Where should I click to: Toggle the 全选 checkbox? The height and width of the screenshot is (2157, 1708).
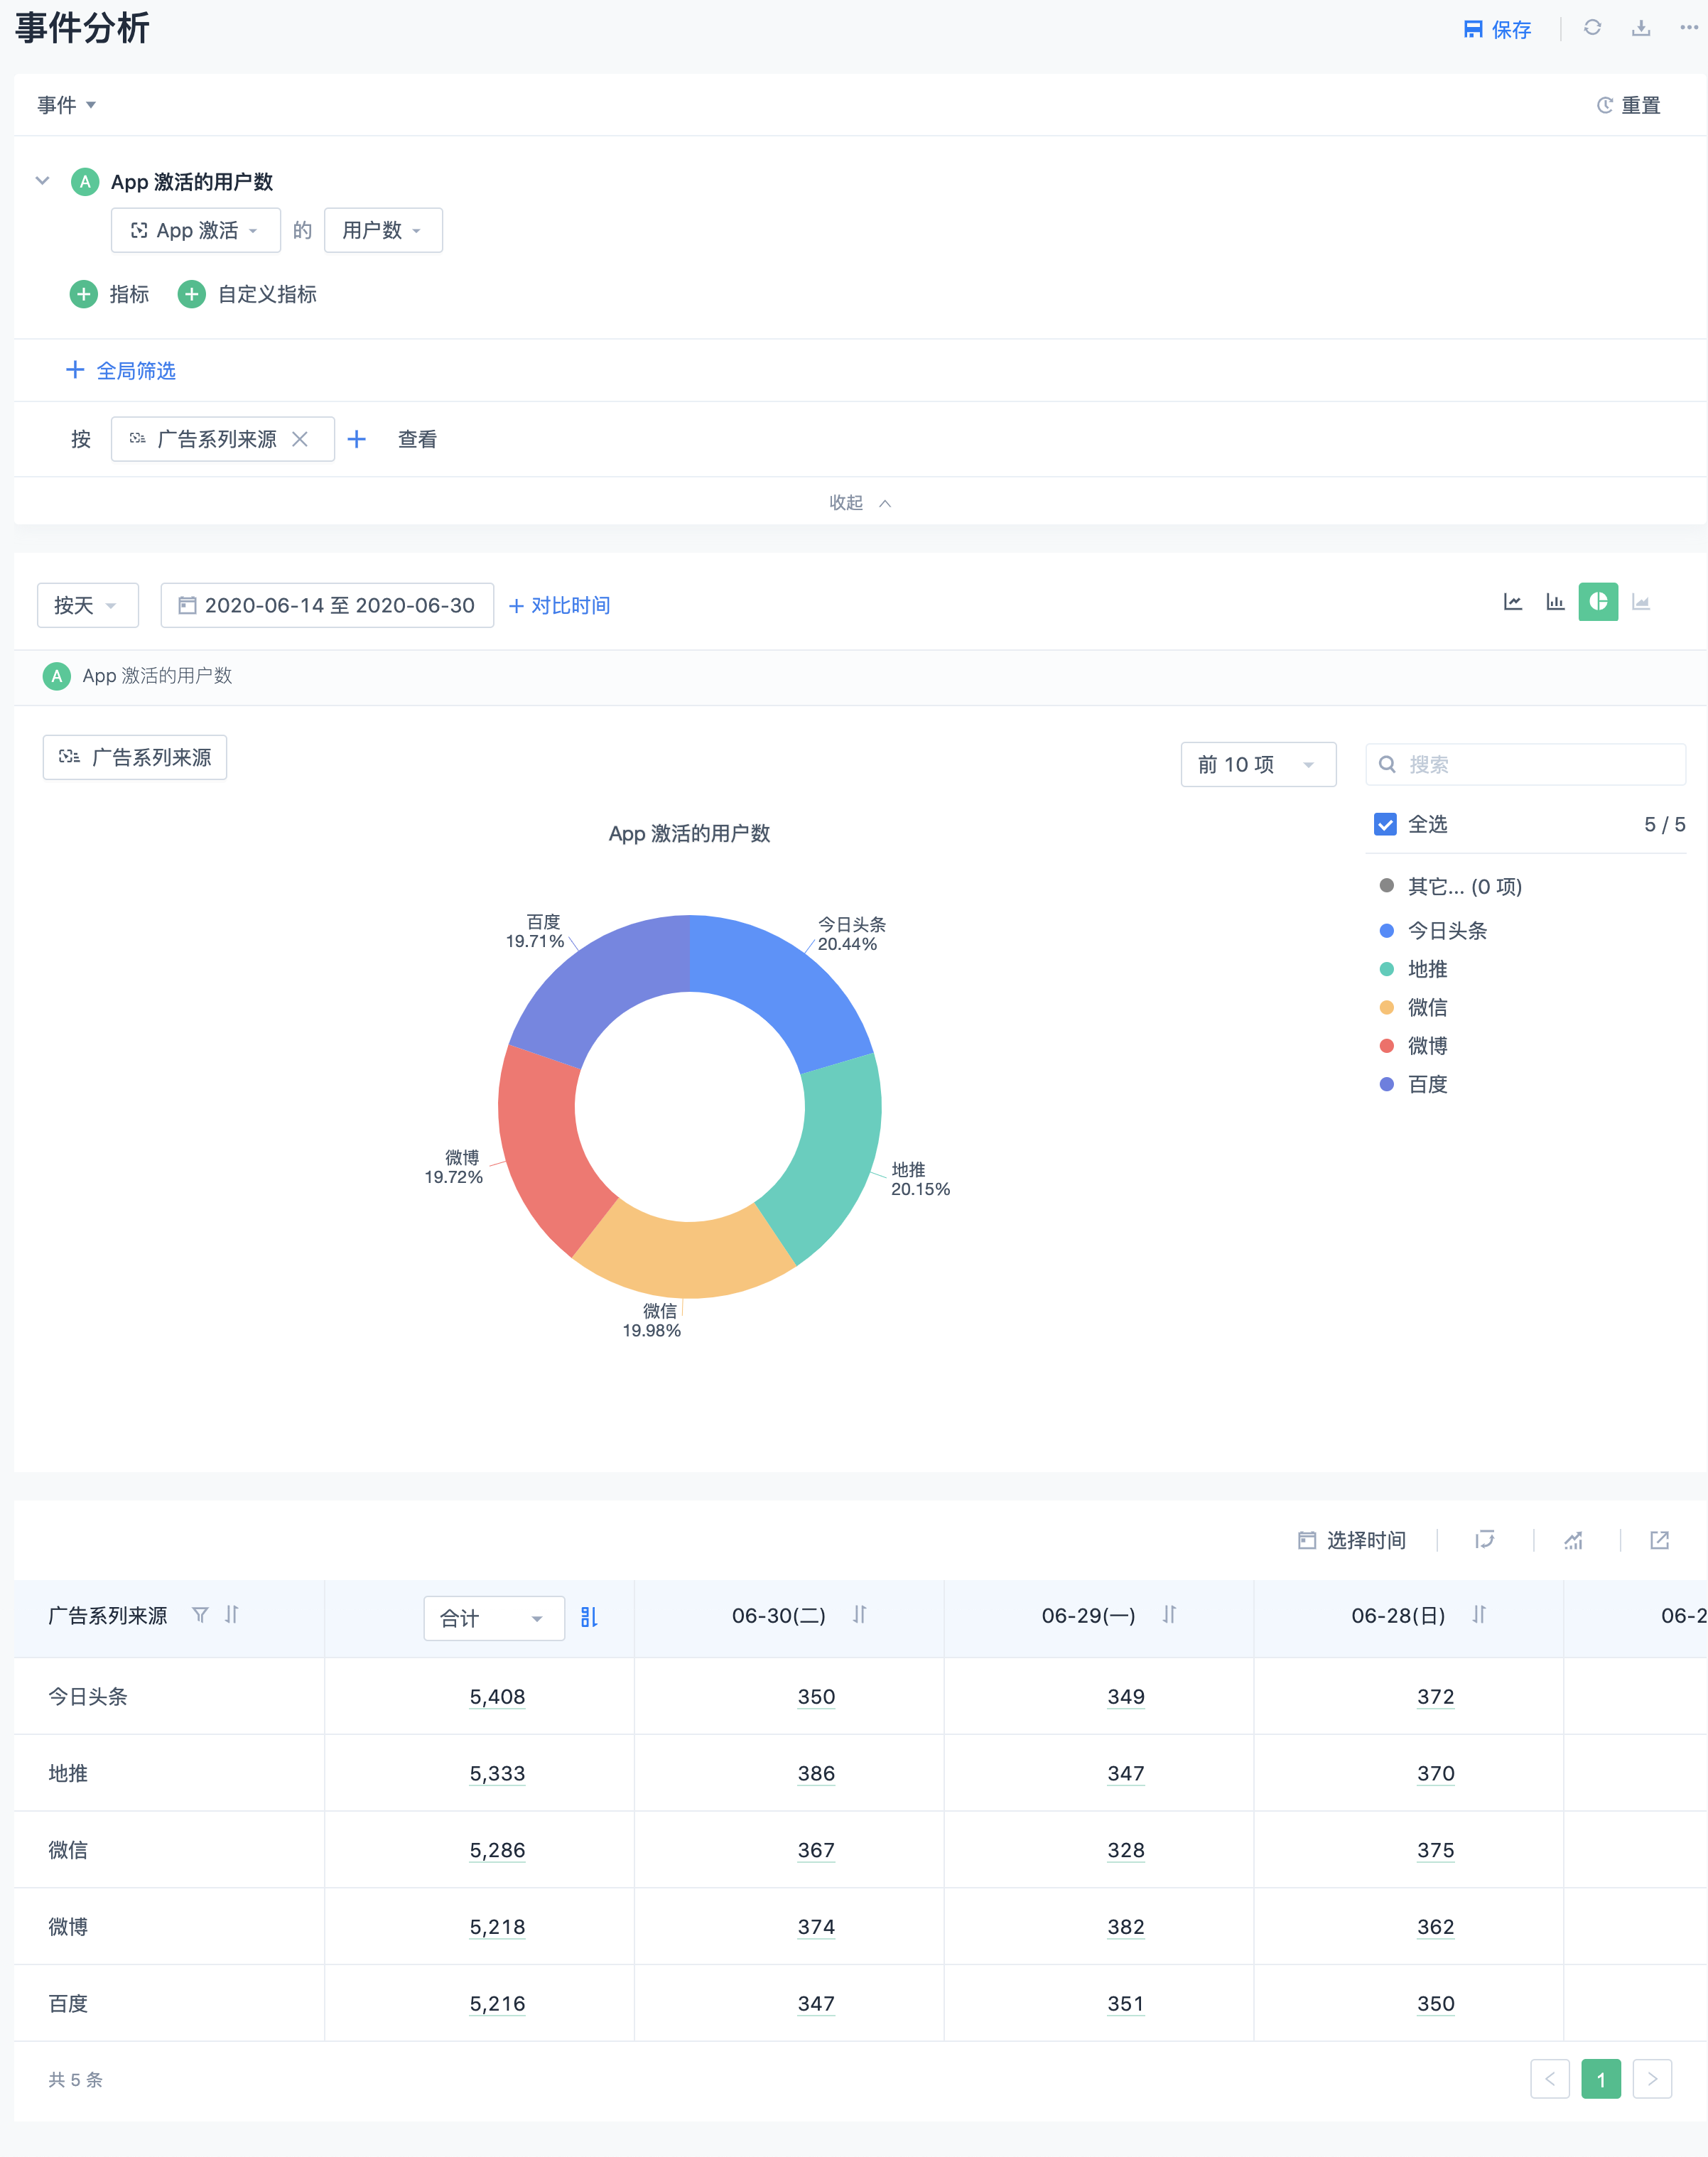1385,824
